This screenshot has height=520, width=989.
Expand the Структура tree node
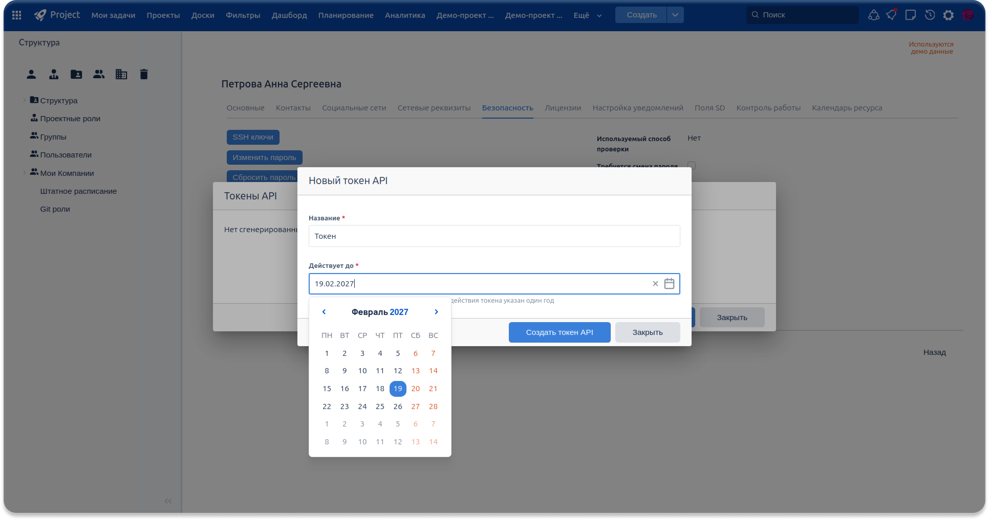(x=24, y=100)
